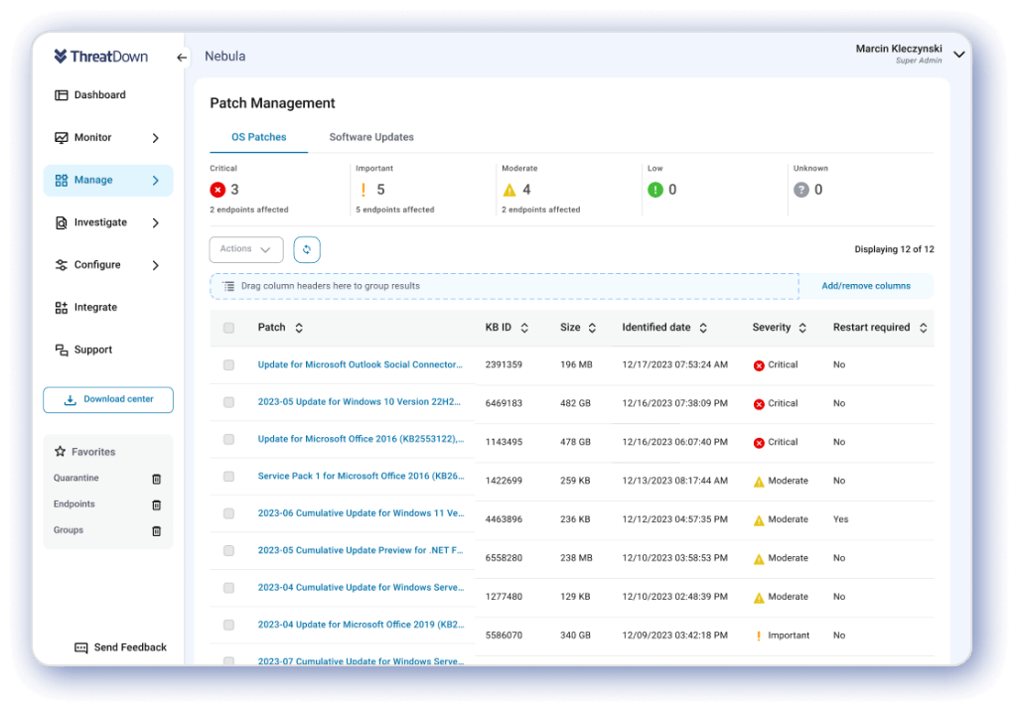
Task: Sort by Severity column arrows
Action: [802, 328]
